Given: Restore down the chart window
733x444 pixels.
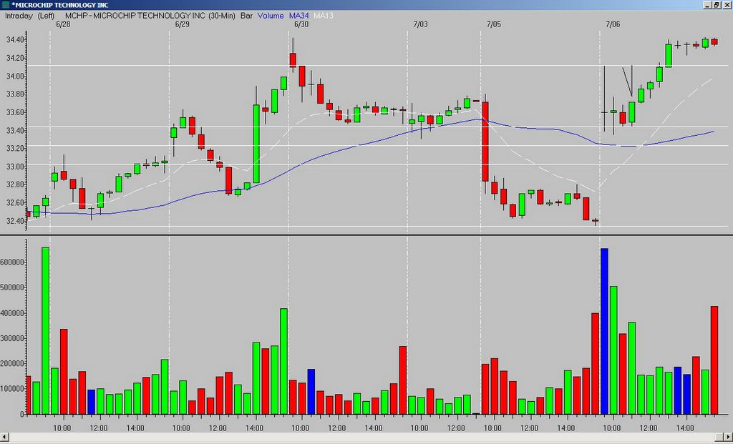Looking at the screenshot, I should click(716, 5).
